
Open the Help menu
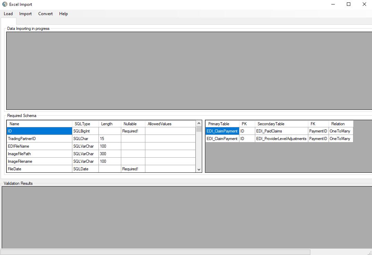pyautogui.click(x=63, y=14)
